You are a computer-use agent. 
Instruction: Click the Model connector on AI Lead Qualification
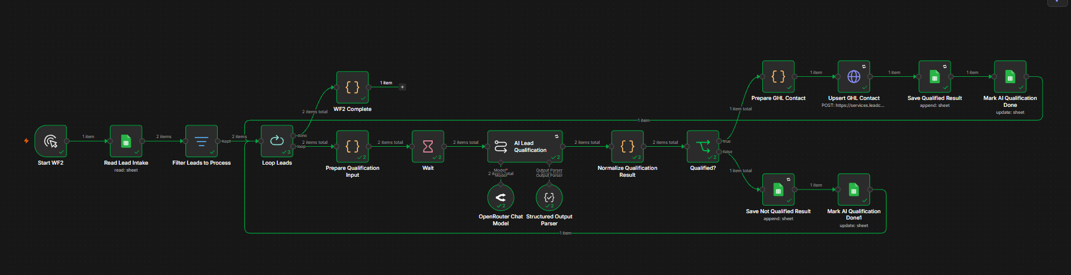click(x=500, y=163)
